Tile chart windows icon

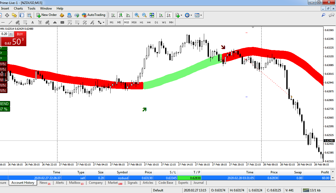(152, 15)
